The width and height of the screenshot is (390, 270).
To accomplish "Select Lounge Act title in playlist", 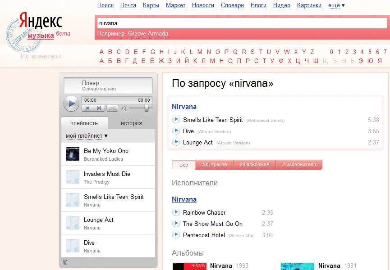I will [98, 220].
